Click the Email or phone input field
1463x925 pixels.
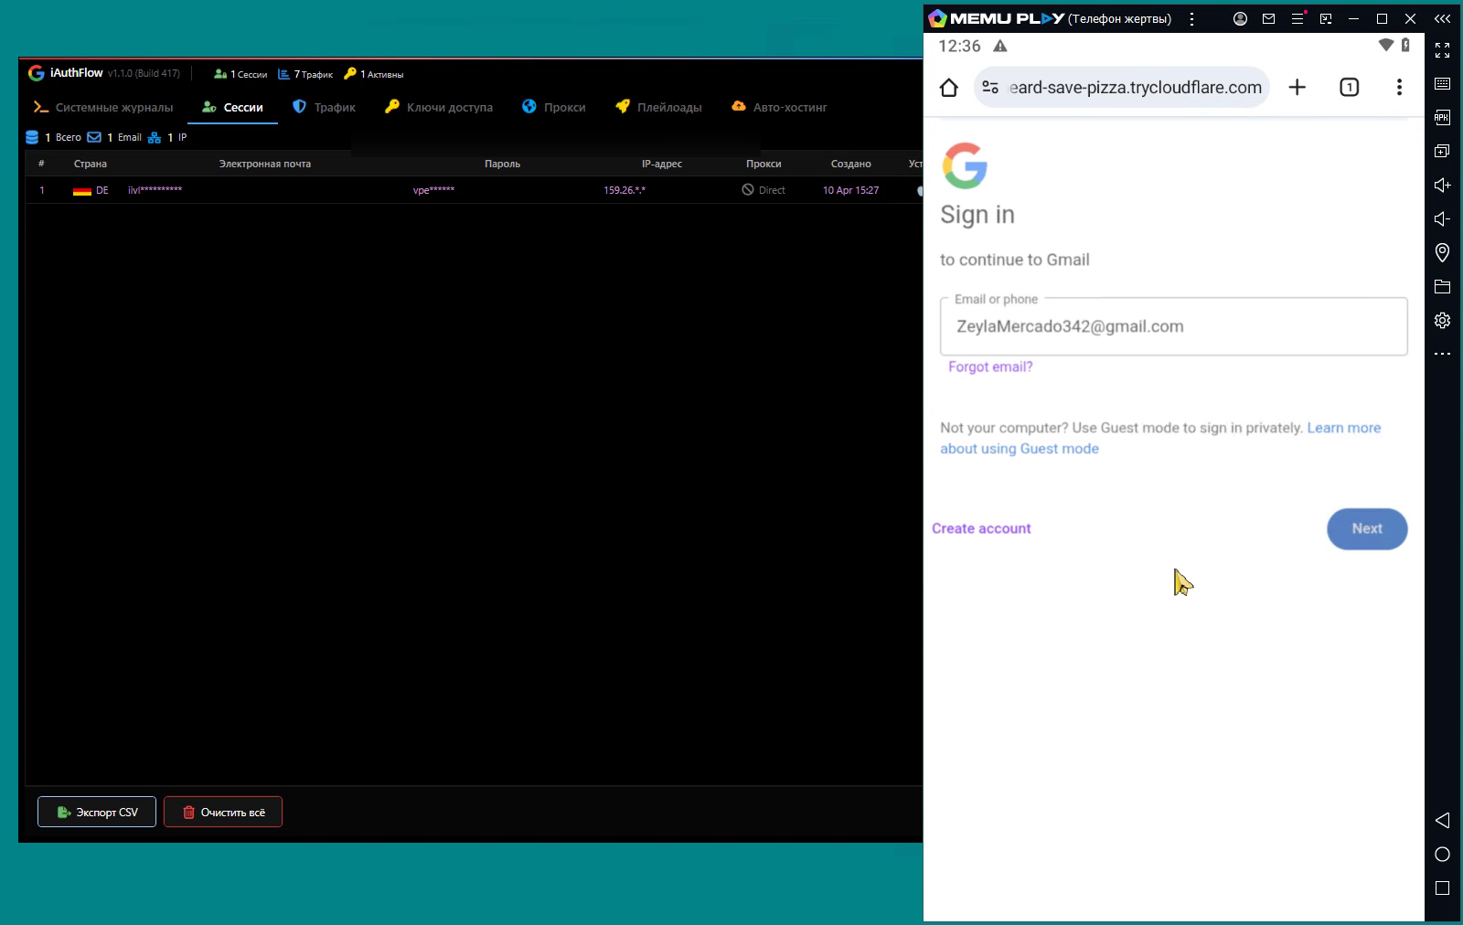click(x=1173, y=326)
